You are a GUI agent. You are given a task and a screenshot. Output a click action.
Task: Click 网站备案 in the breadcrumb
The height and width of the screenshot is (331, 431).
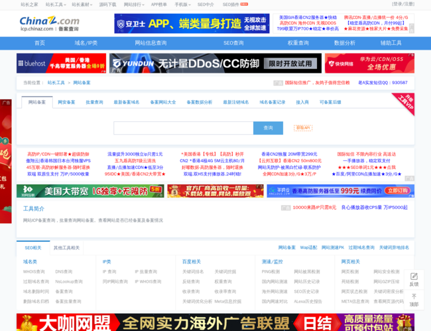coord(82,83)
